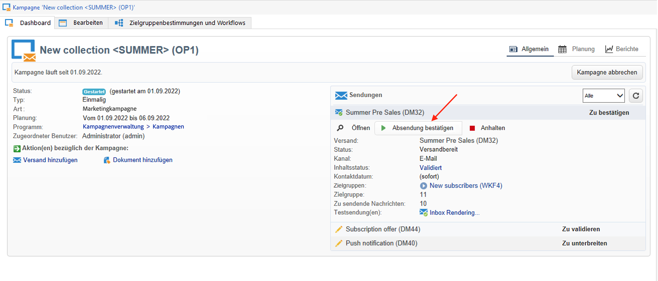Open the Alle filter dropdown in Sendungen

[x=603, y=96]
